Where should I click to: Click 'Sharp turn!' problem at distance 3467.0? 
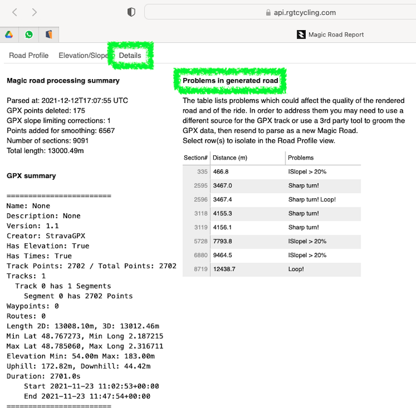coord(303,185)
